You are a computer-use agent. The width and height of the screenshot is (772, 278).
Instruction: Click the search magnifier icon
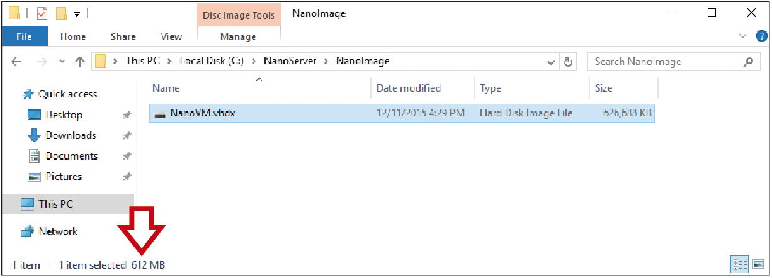pyautogui.click(x=748, y=62)
